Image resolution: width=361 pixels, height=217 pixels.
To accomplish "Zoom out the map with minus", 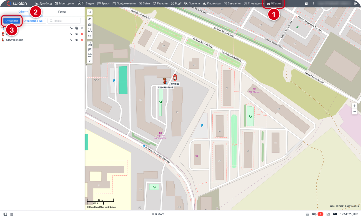I will coord(355,112).
